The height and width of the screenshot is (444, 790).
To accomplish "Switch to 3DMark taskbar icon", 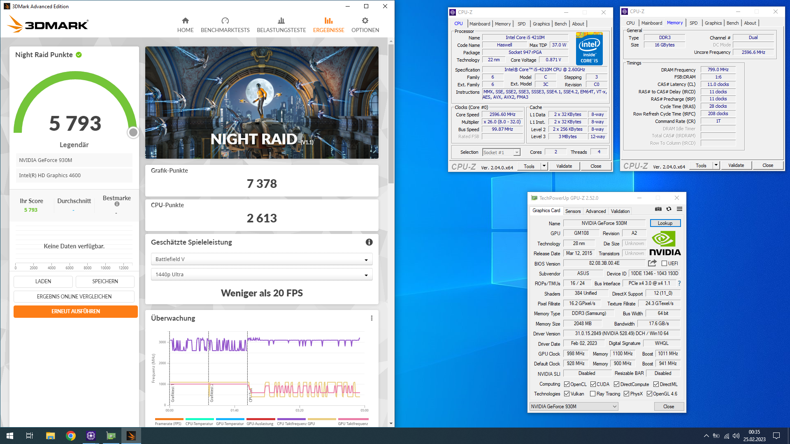I will pyautogui.click(x=131, y=436).
